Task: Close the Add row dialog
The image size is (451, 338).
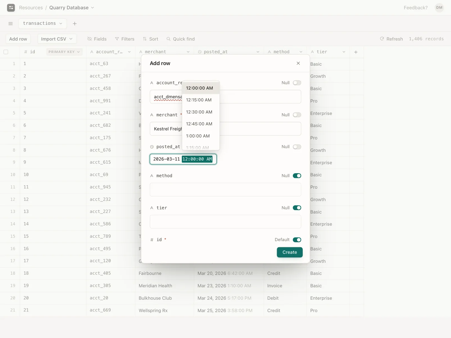Action: (x=298, y=63)
